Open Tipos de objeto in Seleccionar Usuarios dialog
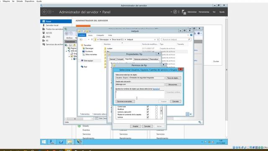This screenshot has width=268, height=151. pos(173,78)
